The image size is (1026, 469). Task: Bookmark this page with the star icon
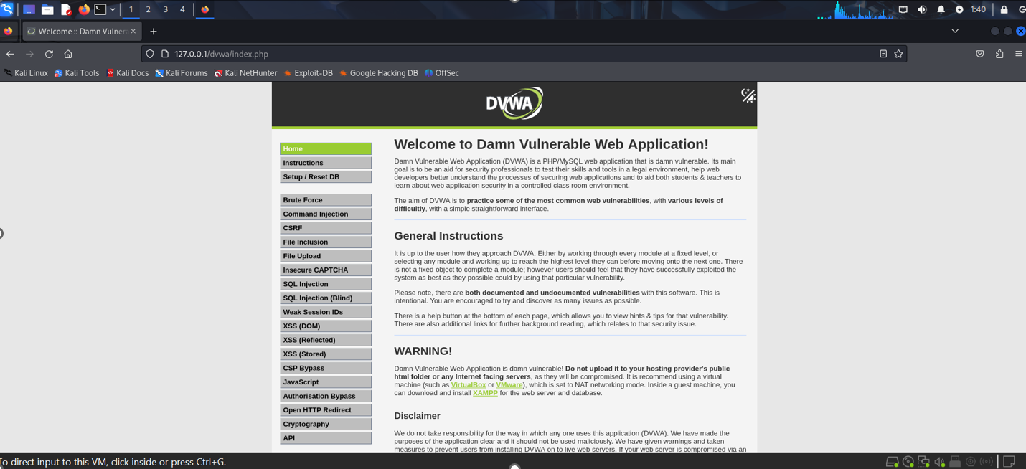point(898,54)
